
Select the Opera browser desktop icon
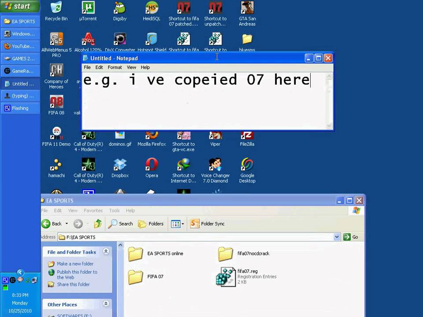click(152, 168)
